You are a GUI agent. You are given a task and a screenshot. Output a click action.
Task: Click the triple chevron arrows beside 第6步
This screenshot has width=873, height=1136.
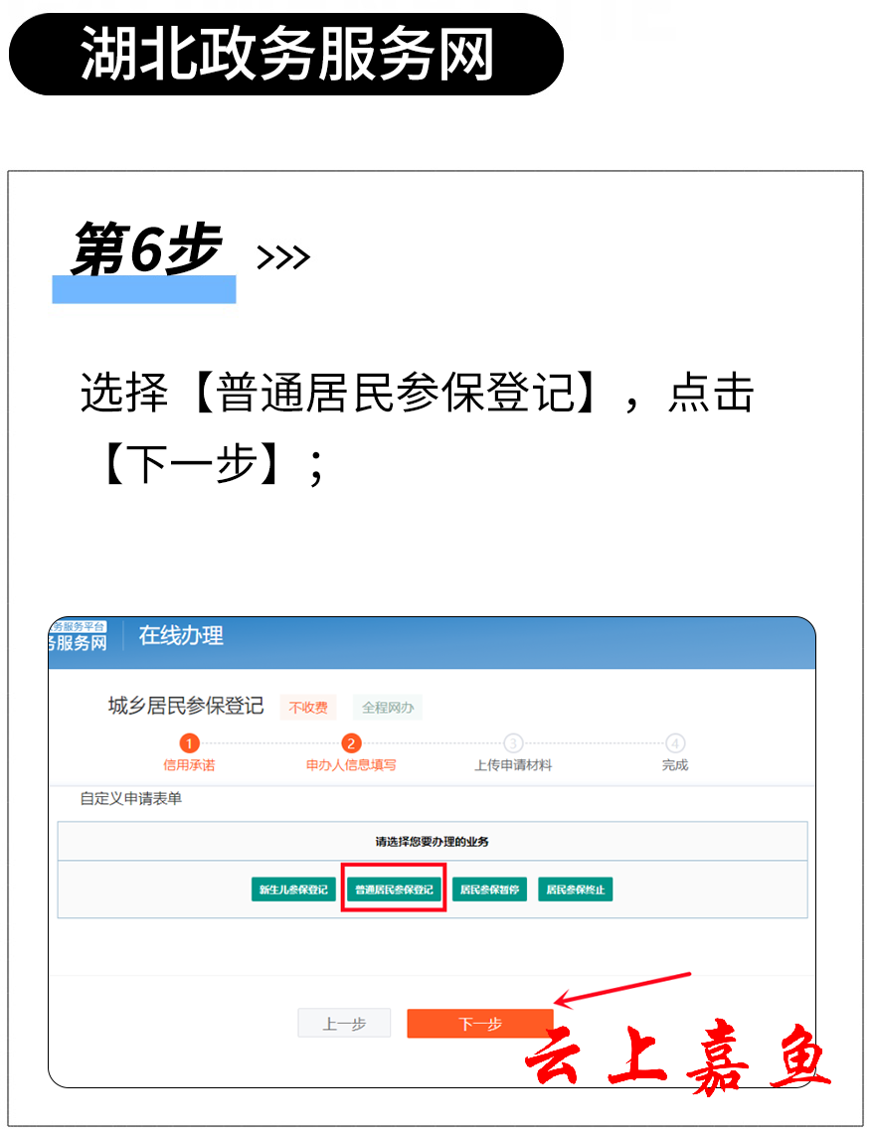coord(283,257)
